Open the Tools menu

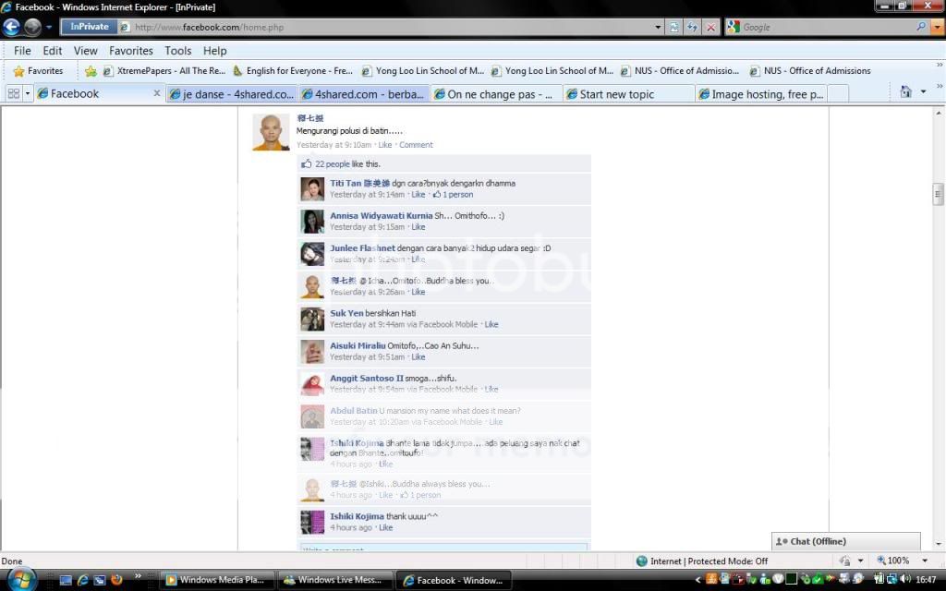coord(177,51)
